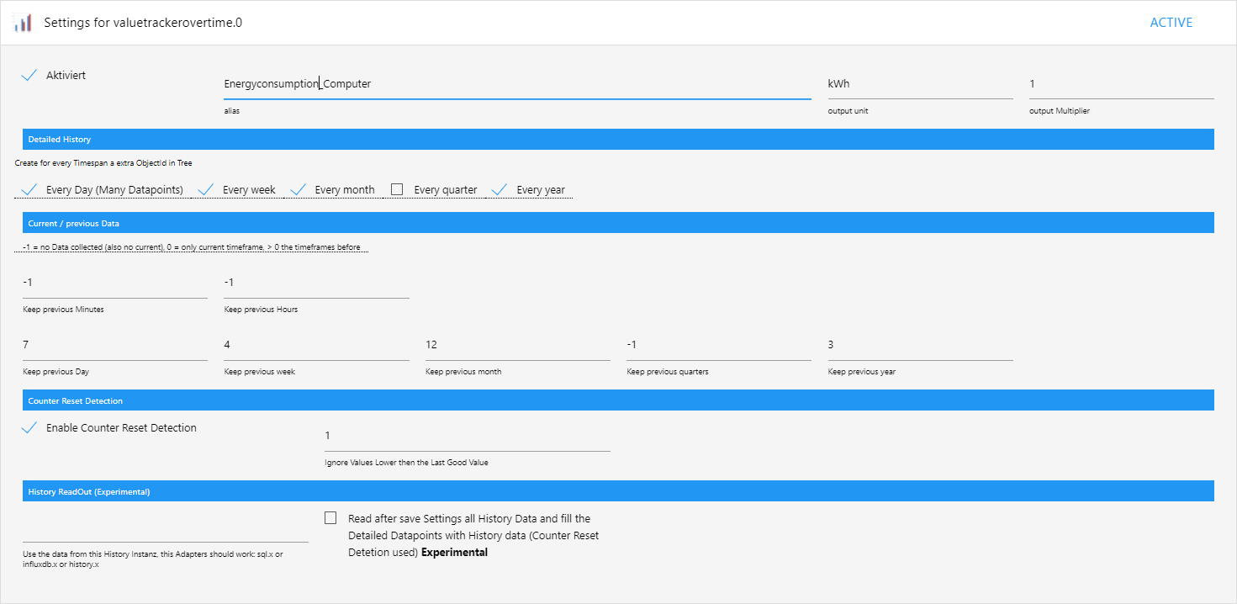Viewport: 1237px width, 604px height.
Task: Click the Keep previous Hours field
Action: [316, 283]
